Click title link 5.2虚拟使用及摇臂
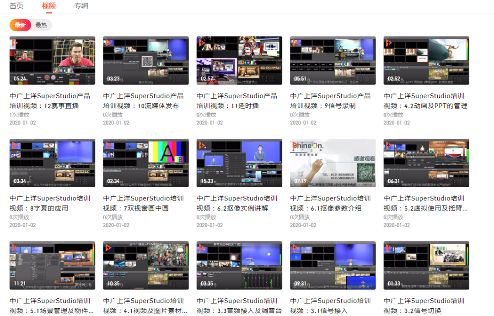 (436, 208)
